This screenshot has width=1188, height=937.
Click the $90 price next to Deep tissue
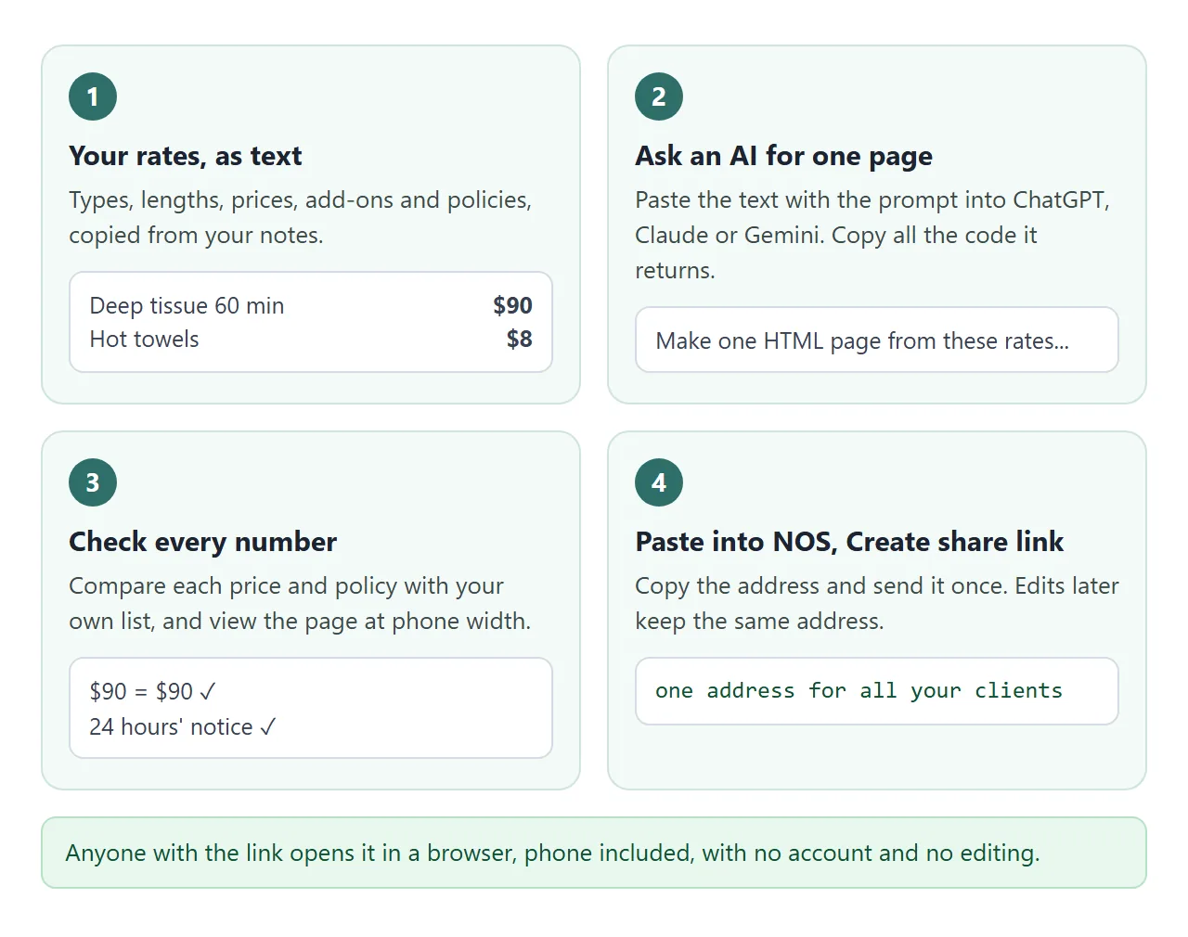pos(512,305)
